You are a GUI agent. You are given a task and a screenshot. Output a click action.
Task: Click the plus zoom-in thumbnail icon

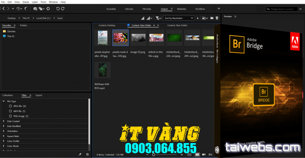[x=182, y=155]
